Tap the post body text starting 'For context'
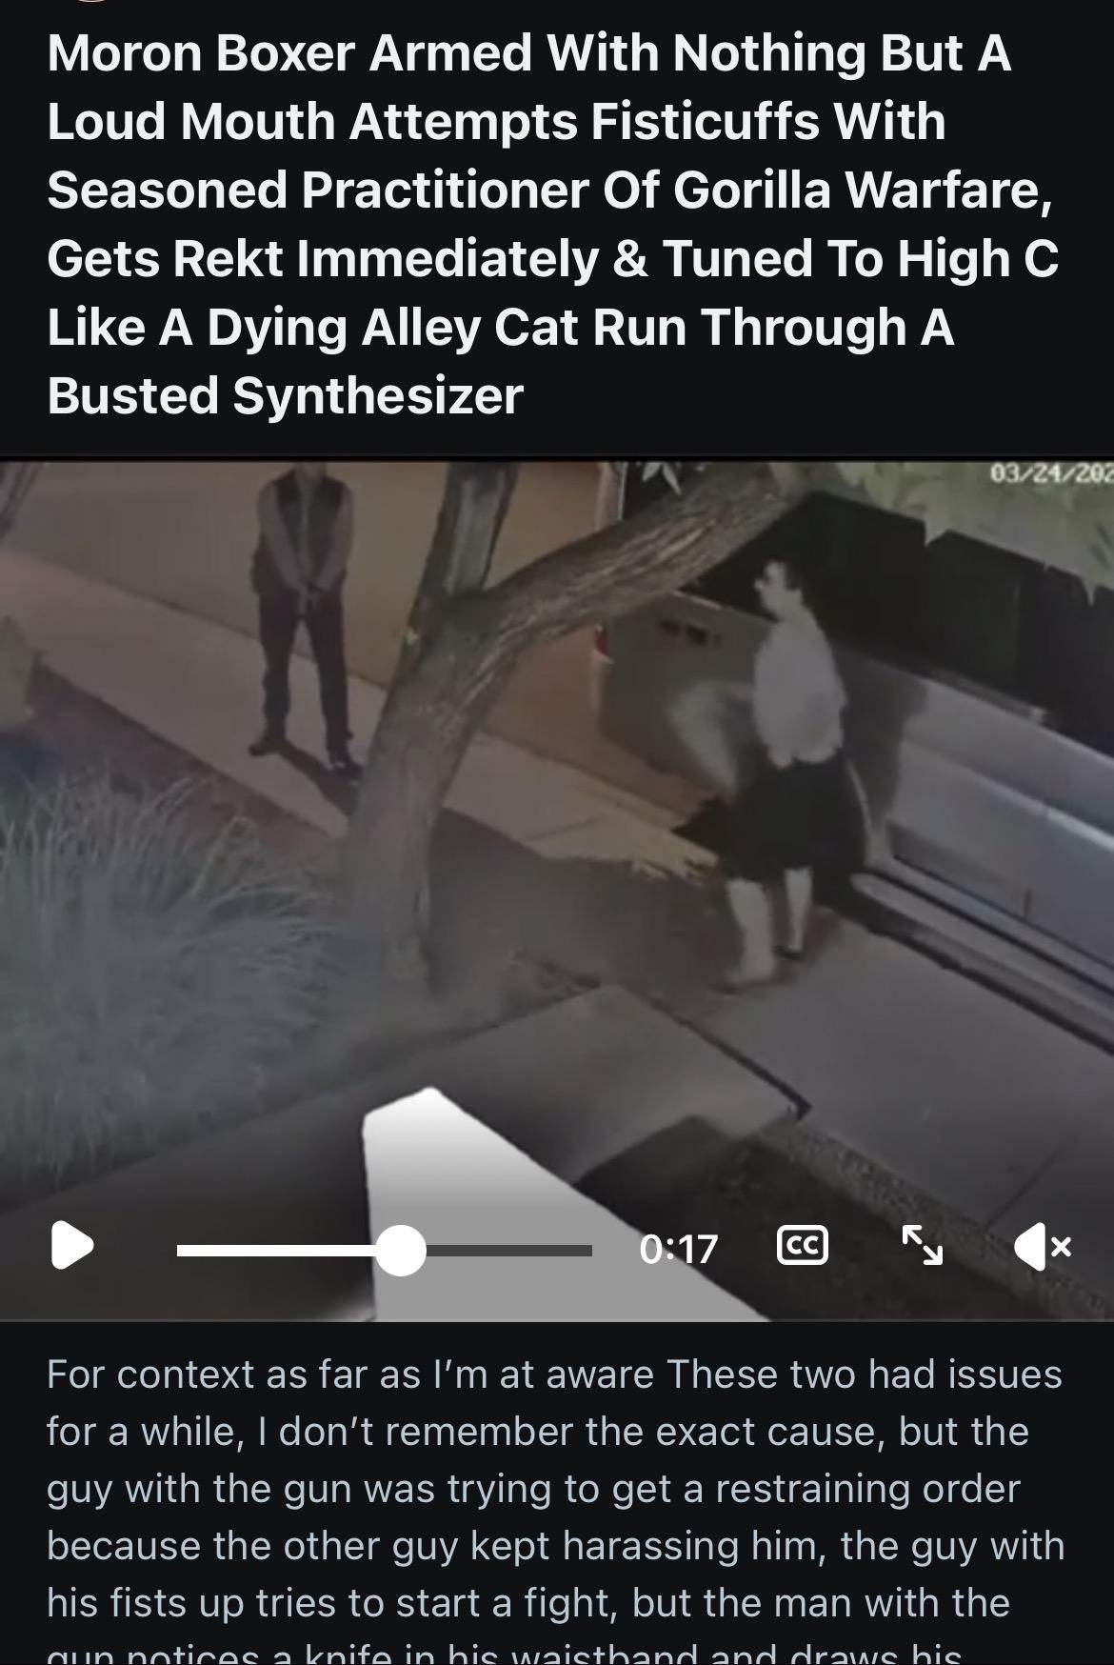Viewport: 1114px width, 1665px height. point(555,1505)
